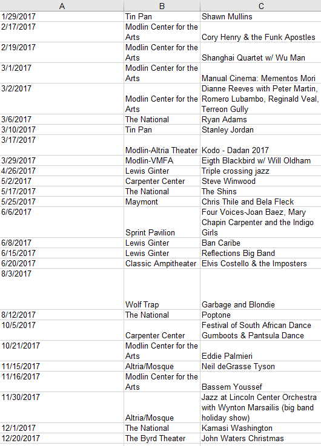
Task: Select column C header
Action: (x=260, y=5)
